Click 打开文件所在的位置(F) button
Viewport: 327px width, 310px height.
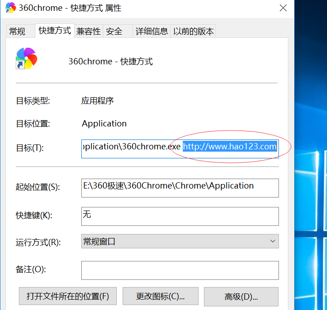pyautogui.click(x=68, y=296)
